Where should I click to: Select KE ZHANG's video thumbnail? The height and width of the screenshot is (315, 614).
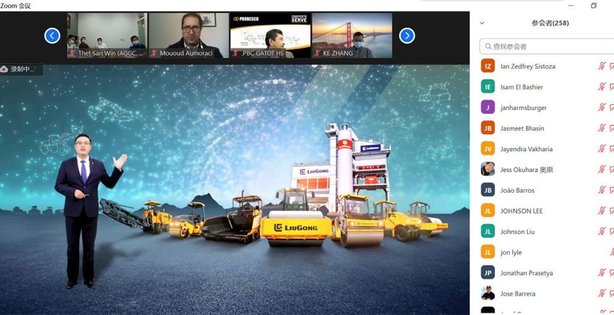352,35
